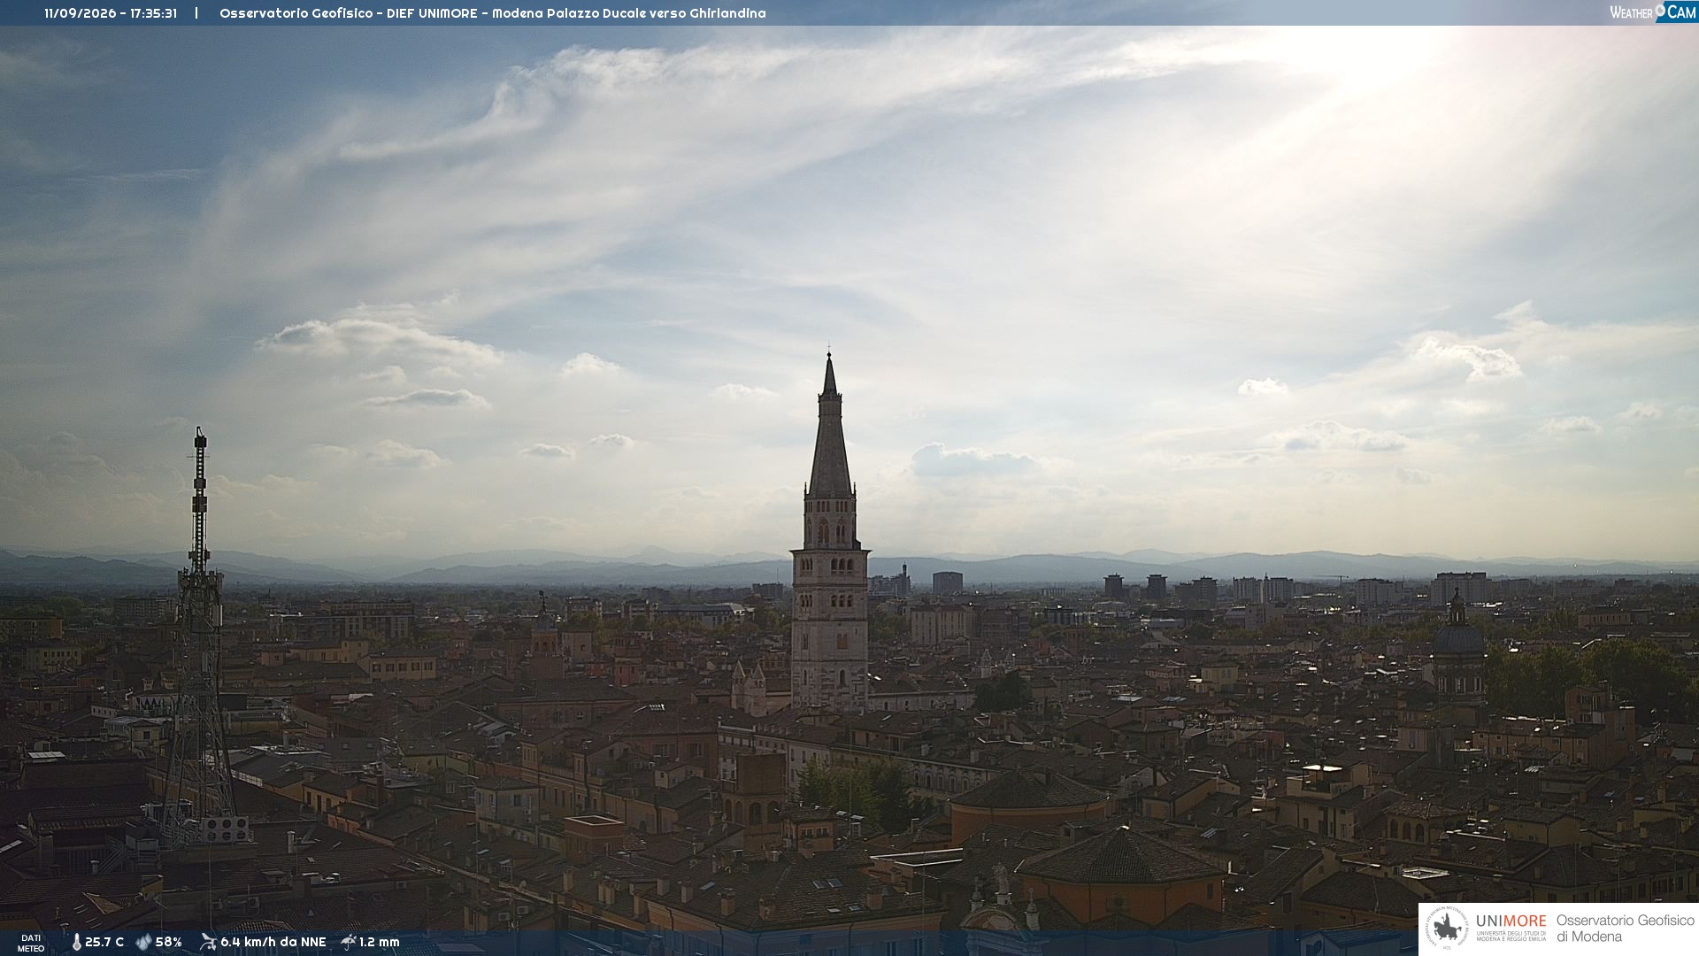The height and width of the screenshot is (956, 1699).
Task: Click the 1.2 mm rainfall value
Action: point(380,943)
